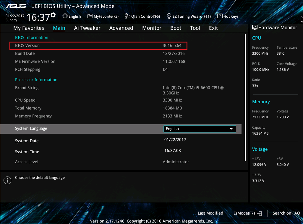The height and width of the screenshot is (224, 303).
Task: Click the CPU Ratio reading 33x
Action: 255,86
